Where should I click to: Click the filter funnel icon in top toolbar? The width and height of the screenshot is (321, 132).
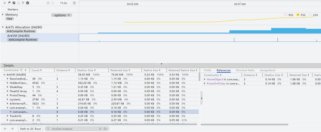coord(23,3)
